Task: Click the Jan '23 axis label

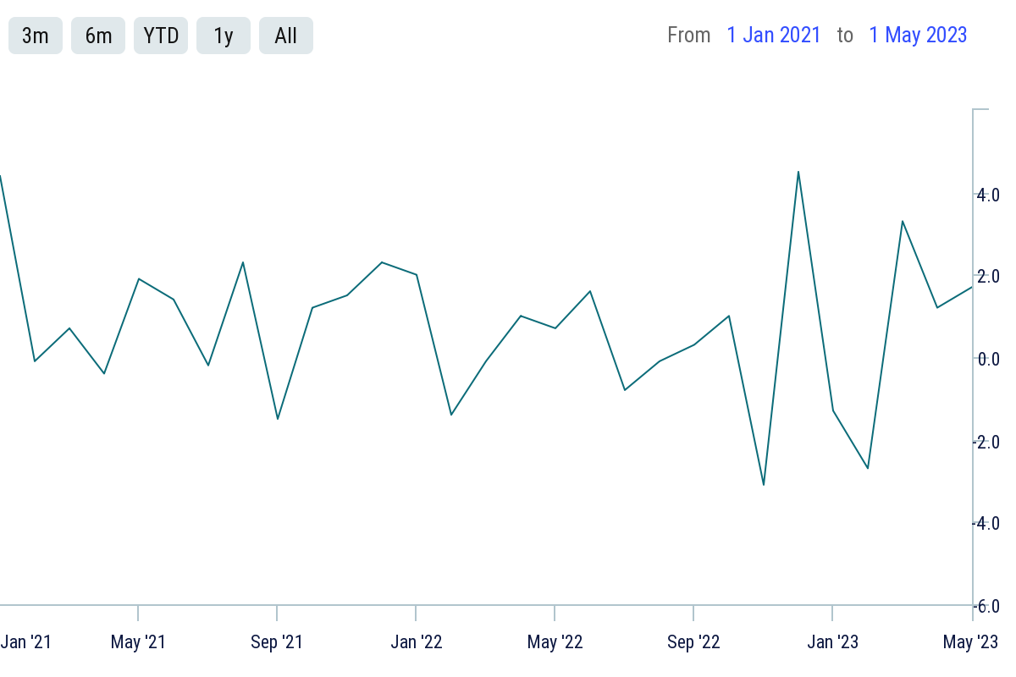Action: click(x=832, y=641)
